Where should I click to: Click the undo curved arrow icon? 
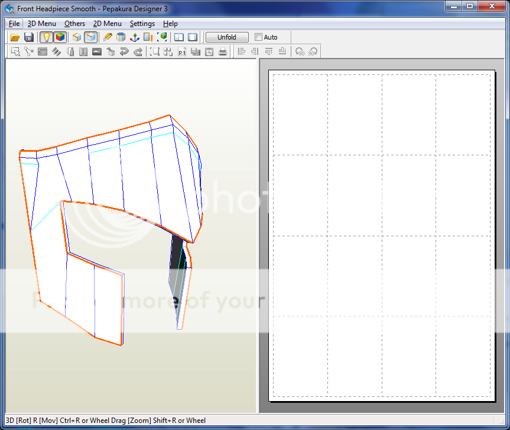point(124,51)
